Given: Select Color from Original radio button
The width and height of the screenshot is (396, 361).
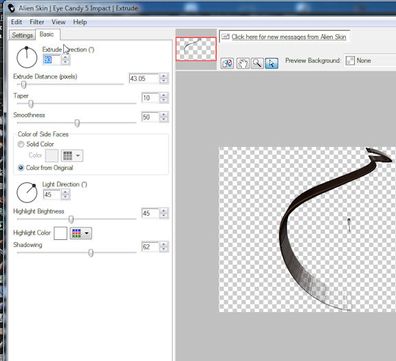Looking at the screenshot, I should [x=21, y=168].
